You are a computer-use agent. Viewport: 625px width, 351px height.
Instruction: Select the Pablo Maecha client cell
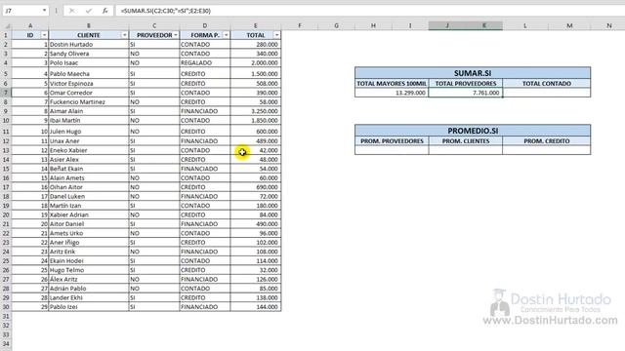(x=89, y=74)
